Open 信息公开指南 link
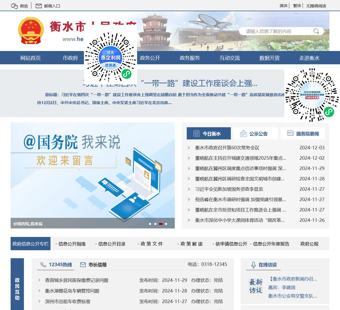The width and height of the screenshot is (340, 310). pyautogui.click(x=70, y=244)
